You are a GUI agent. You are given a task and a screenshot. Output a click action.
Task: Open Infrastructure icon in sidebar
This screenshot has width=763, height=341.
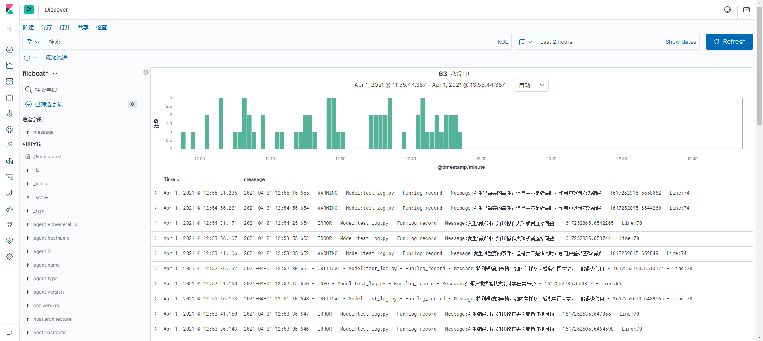[x=10, y=145]
